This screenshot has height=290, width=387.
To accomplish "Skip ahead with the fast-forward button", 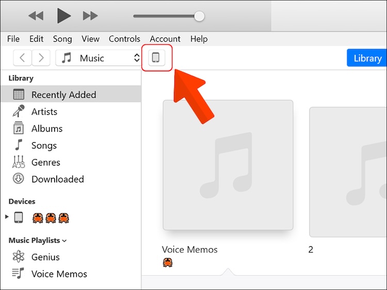I will 90,16.
